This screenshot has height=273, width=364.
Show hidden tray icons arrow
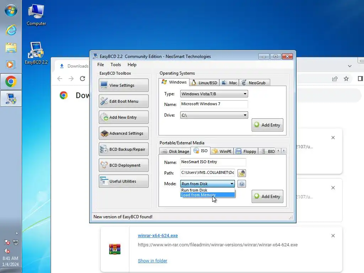point(17,233)
